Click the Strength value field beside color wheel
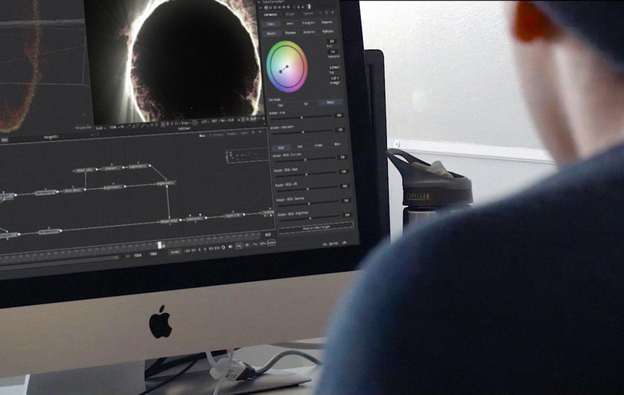Image resolution: width=624 pixels, height=395 pixels. (x=335, y=78)
